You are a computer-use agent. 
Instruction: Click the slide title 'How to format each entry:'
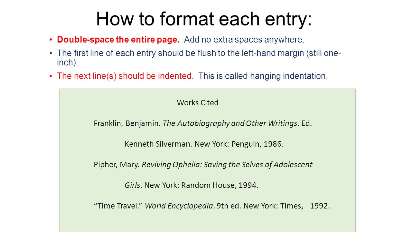pyautogui.click(x=204, y=19)
